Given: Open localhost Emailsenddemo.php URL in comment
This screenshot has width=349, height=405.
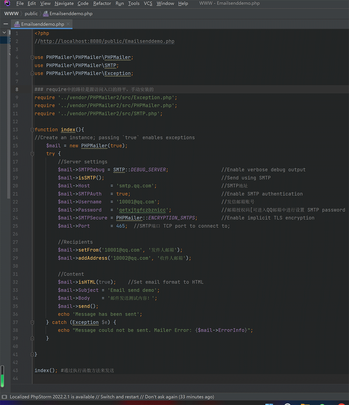Looking at the screenshot, I should point(107,41).
